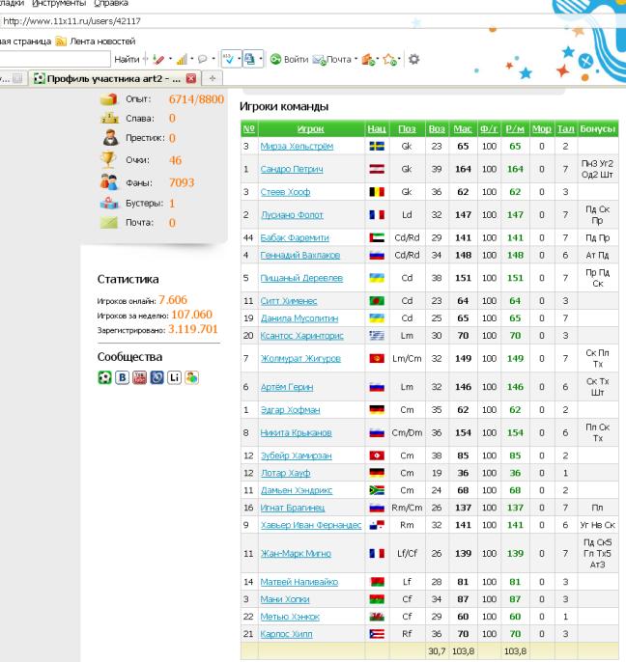Open a new tab with plus button
626x662 pixels.
[x=211, y=77]
